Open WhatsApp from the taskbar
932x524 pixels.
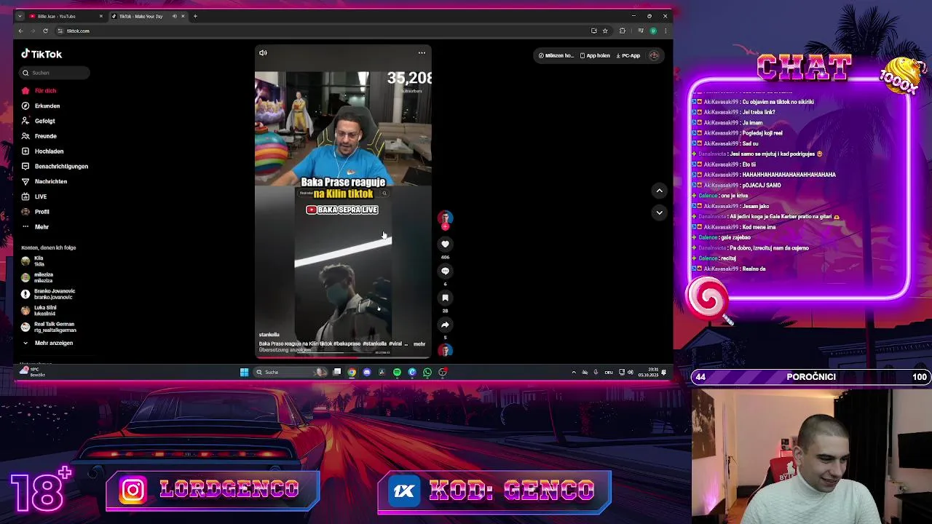(427, 372)
